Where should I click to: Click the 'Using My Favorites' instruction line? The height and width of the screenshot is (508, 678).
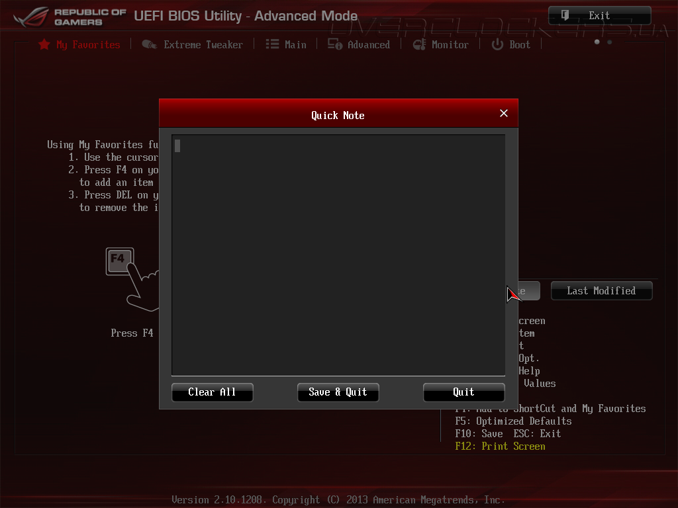click(103, 145)
